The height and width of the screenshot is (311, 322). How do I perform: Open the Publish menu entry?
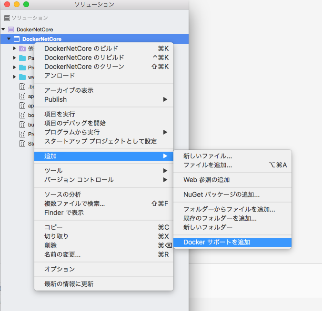(104, 99)
